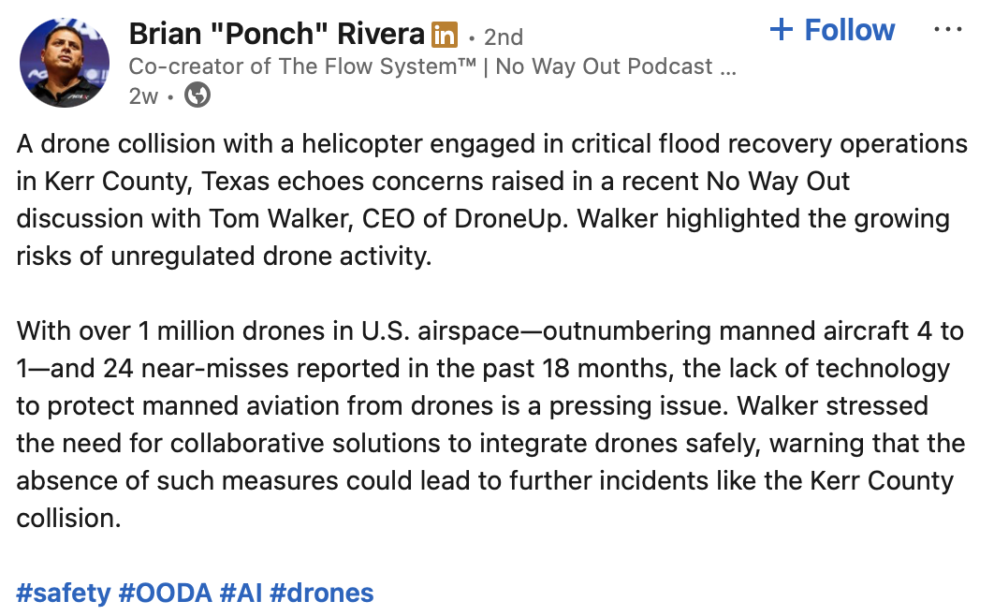Click the No Way Out Podcast headline text
The image size is (994, 616).
(604, 66)
